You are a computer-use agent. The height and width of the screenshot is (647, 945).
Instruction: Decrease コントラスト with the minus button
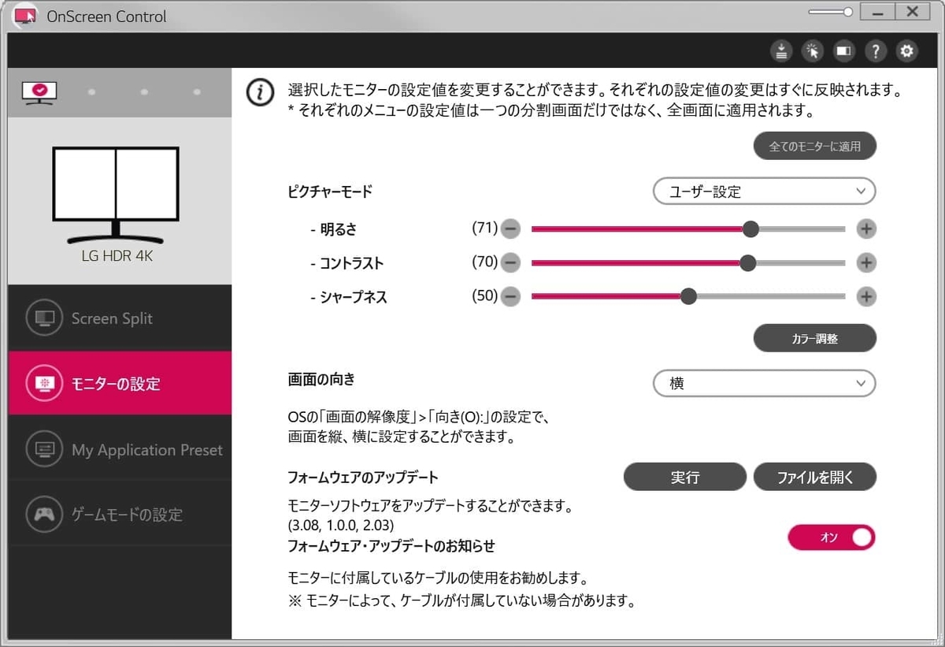tap(510, 263)
